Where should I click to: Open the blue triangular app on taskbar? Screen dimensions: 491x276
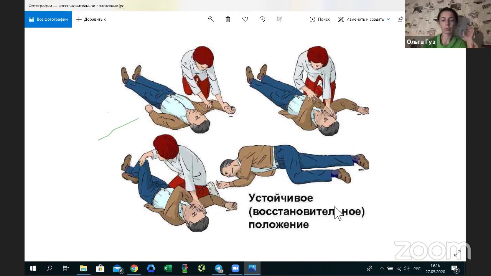pos(151,269)
